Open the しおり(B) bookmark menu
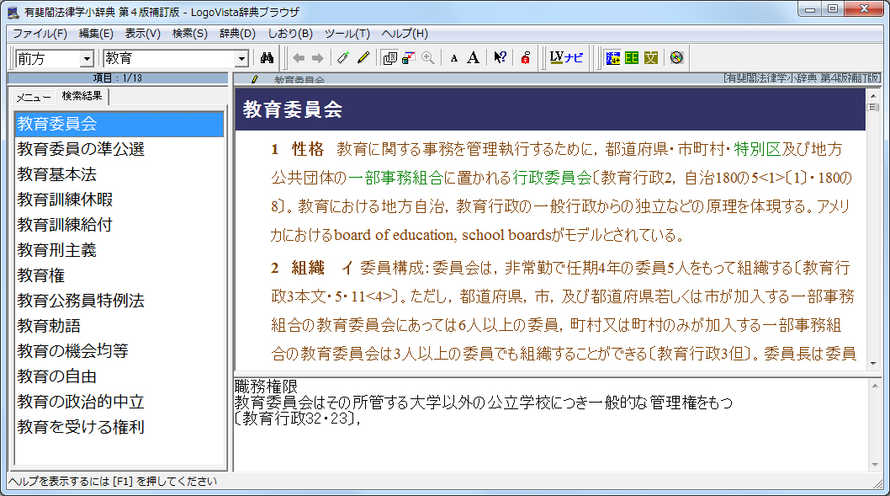 tap(289, 34)
